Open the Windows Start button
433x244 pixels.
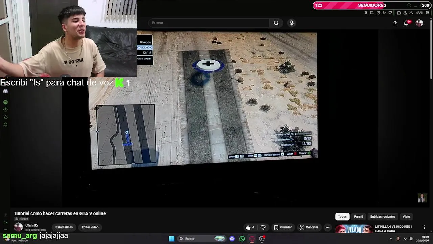172,239
